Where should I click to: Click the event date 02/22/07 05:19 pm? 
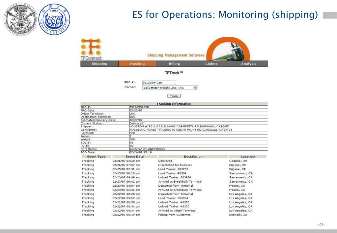click(126, 215)
